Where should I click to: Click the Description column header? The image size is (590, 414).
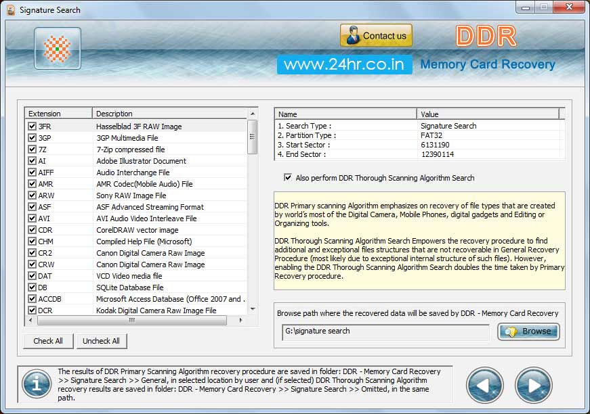pyautogui.click(x=170, y=114)
